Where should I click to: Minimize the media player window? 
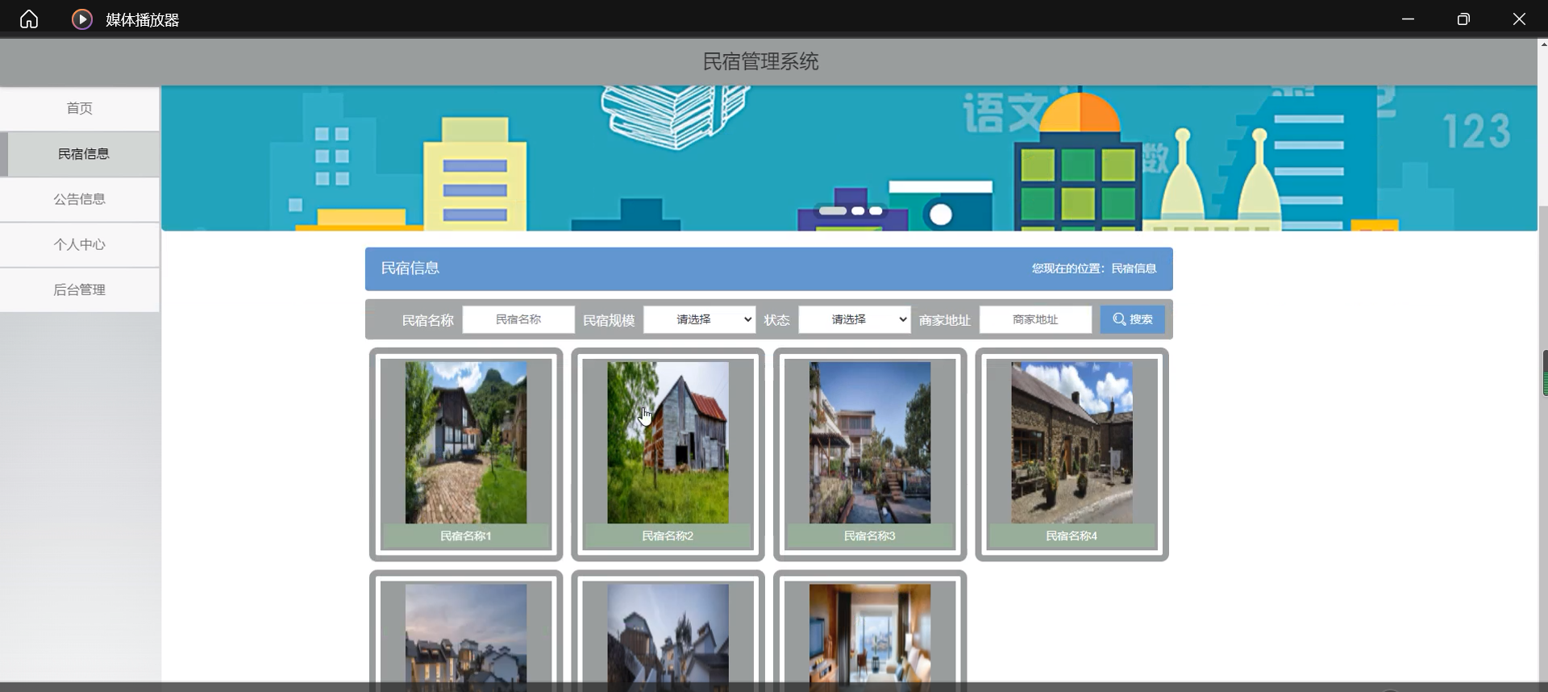[1408, 19]
